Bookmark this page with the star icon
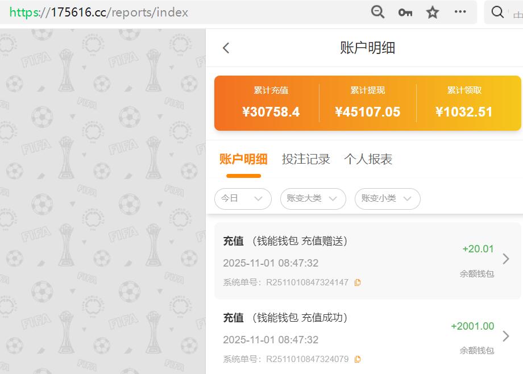The width and height of the screenshot is (523, 374). click(x=432, y=12)
